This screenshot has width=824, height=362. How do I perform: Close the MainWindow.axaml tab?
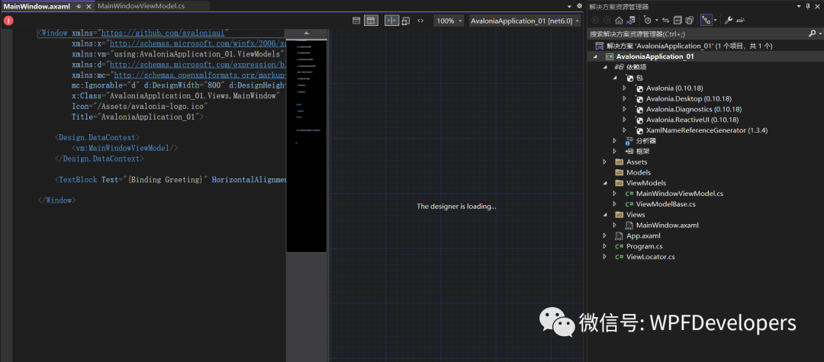(x=89, y=6)
